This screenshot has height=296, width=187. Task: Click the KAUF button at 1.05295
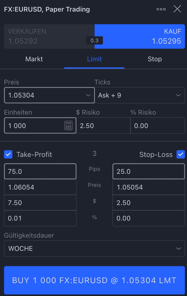140,36
